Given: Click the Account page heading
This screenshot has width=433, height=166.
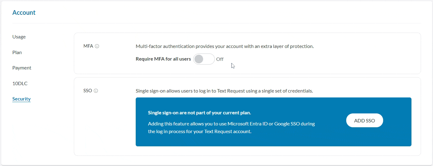Looking at the screenshot, I should pos(24,13).
